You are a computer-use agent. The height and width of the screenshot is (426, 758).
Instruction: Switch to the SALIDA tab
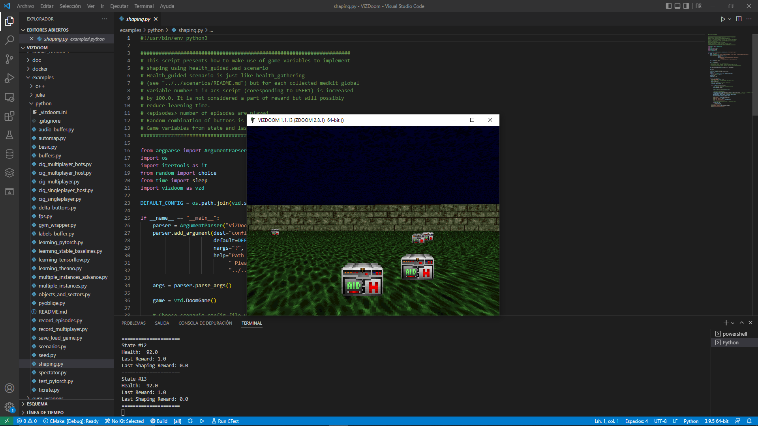tap(162, 323)
